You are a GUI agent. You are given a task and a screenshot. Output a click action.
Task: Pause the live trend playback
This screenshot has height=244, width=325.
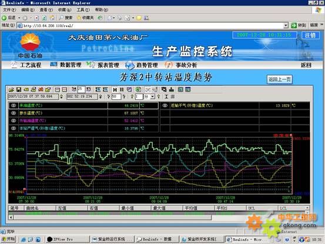click(x=122, y=89)
